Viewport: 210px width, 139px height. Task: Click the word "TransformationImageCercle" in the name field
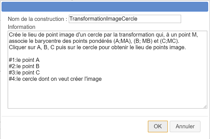pos(103,19)
